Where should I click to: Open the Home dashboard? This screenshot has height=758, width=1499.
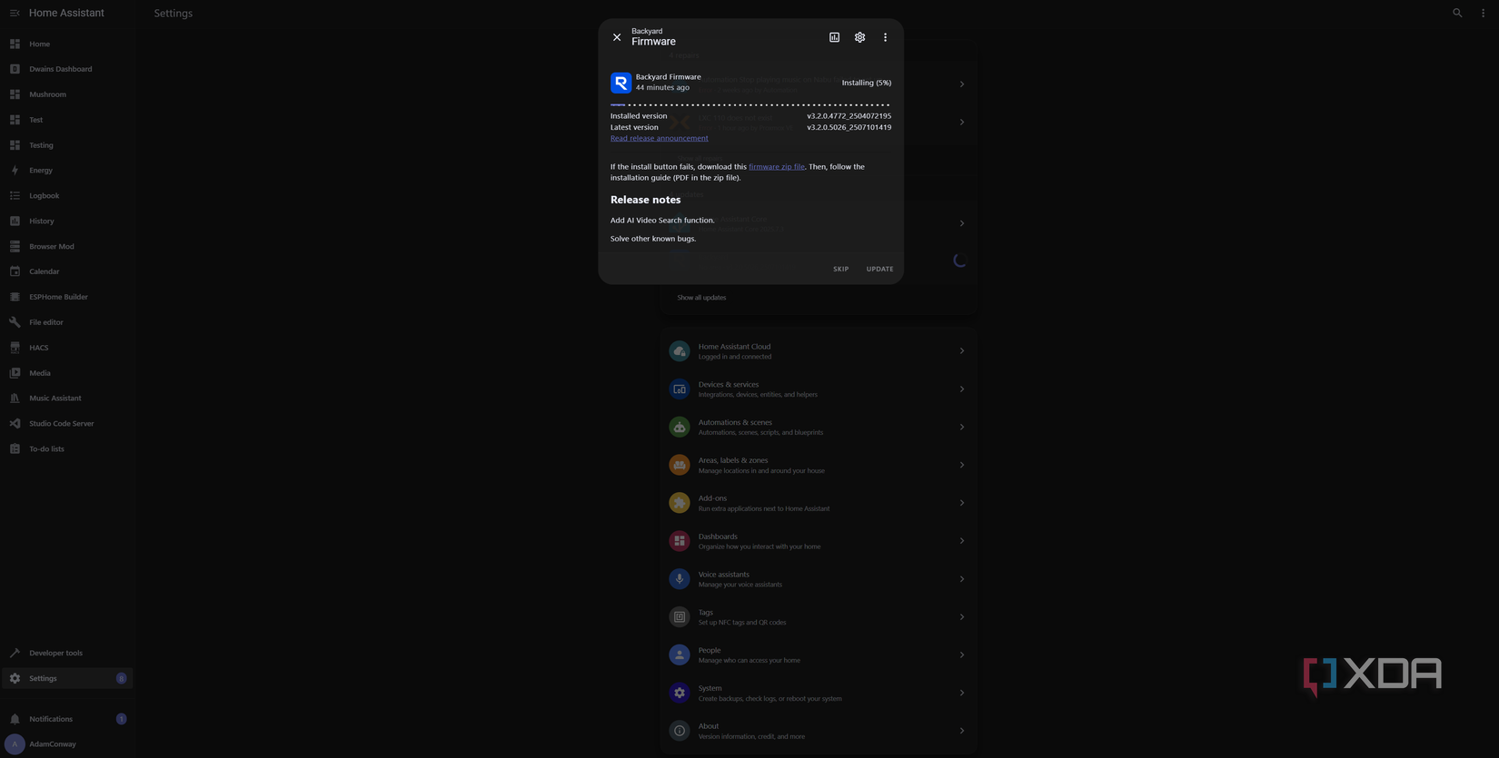tap(66, 44)
